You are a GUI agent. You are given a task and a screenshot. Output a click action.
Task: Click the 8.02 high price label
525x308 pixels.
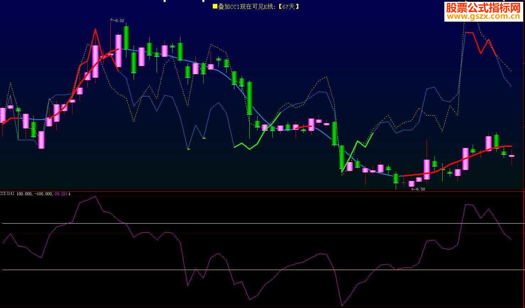(120, 21)
